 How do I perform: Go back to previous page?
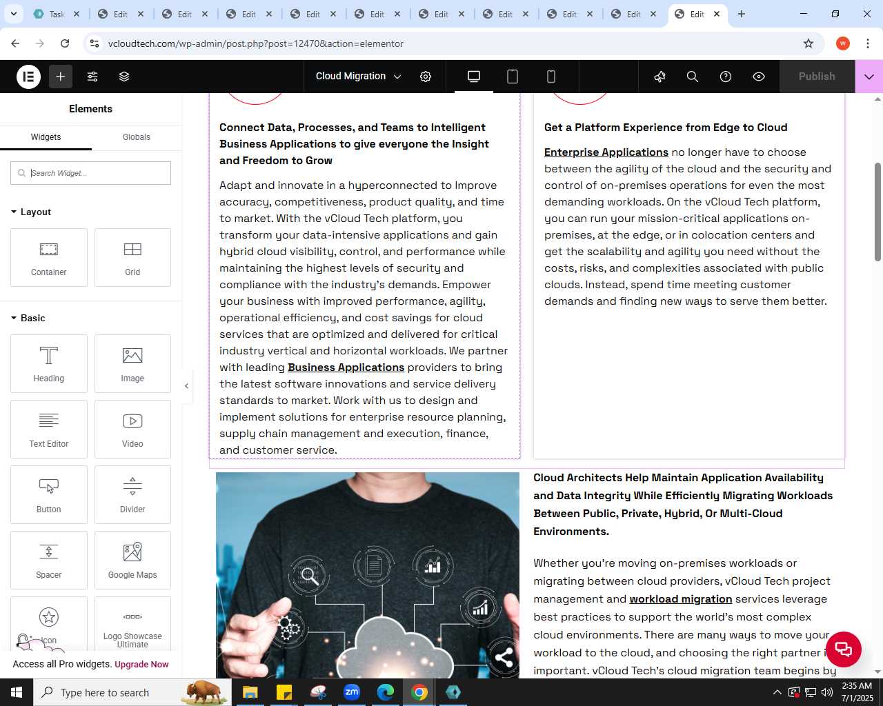click(x=15, y=43)
